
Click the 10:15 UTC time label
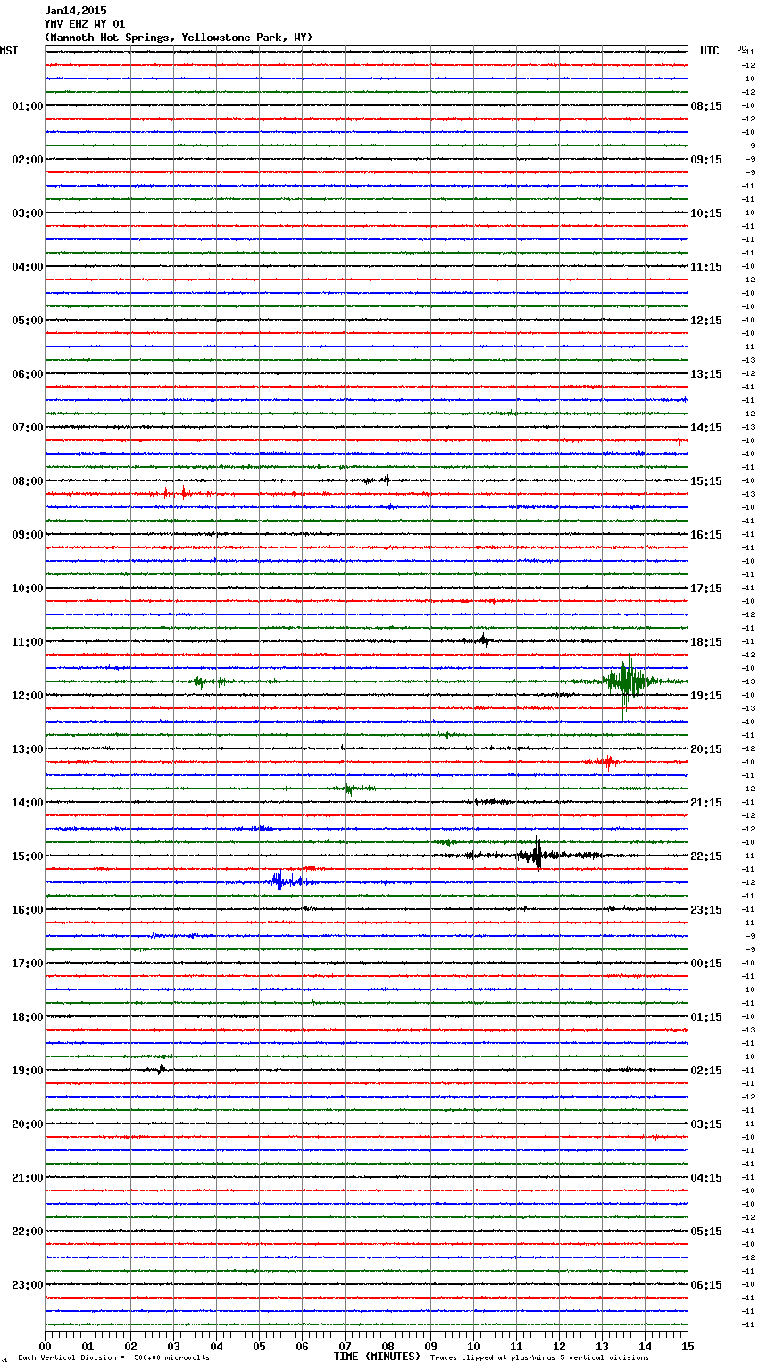[x=706, y=213]
